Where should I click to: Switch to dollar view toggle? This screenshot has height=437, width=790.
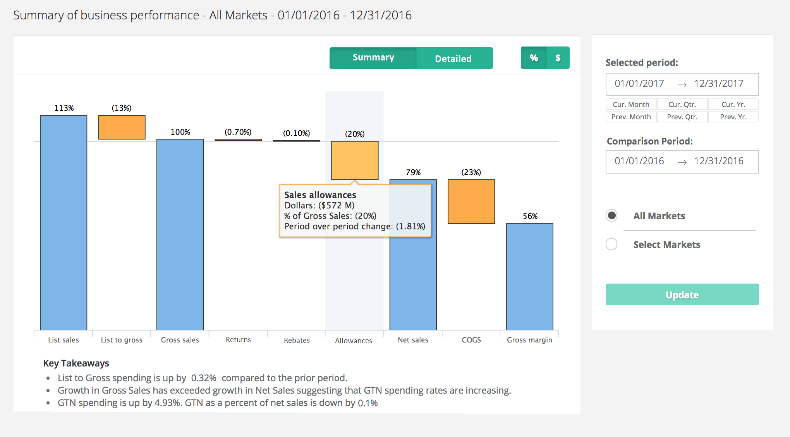pyautogui.click(x=558, y=58)
